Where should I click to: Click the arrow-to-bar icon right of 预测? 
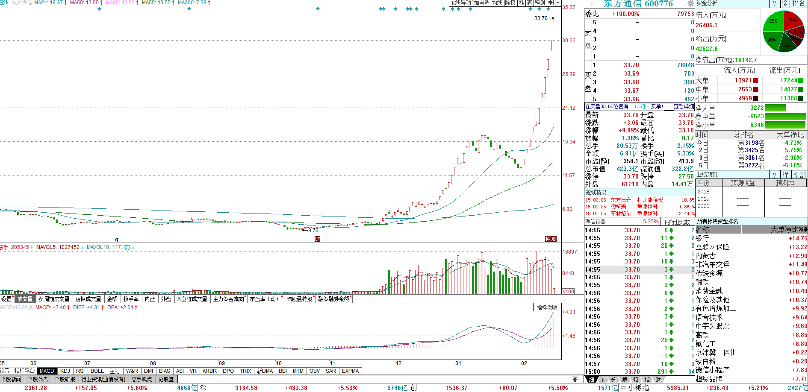551,3
